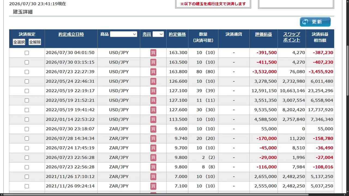Click the 10,663,146 swap points value
This screenshot has height=196, width=349.
click(292, 91)
